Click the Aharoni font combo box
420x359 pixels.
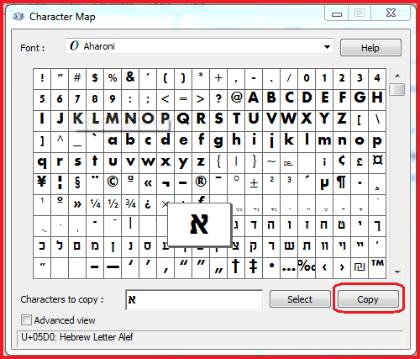click(199, 46)
